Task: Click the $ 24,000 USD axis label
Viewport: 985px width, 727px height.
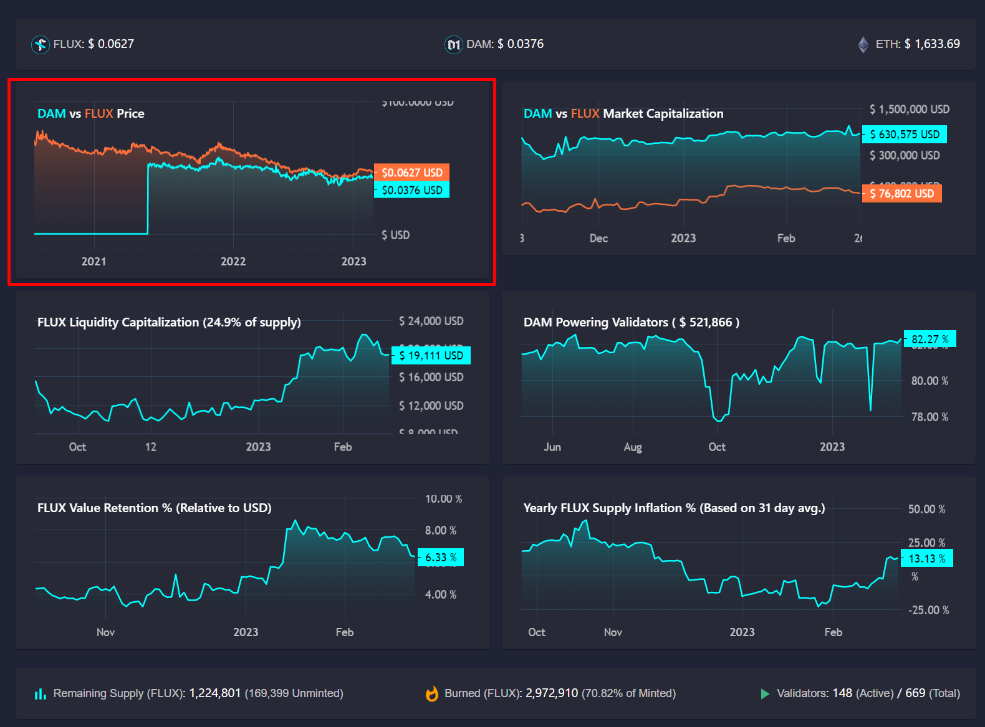Action: point(431,321)
